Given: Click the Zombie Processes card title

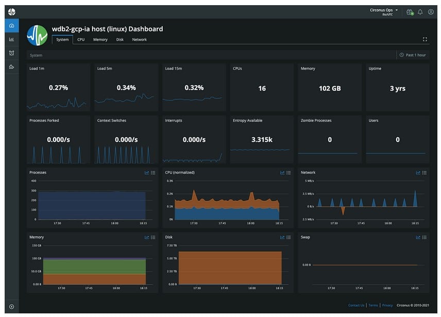Looking at the screenshot, I should click(x=316, y=120).
